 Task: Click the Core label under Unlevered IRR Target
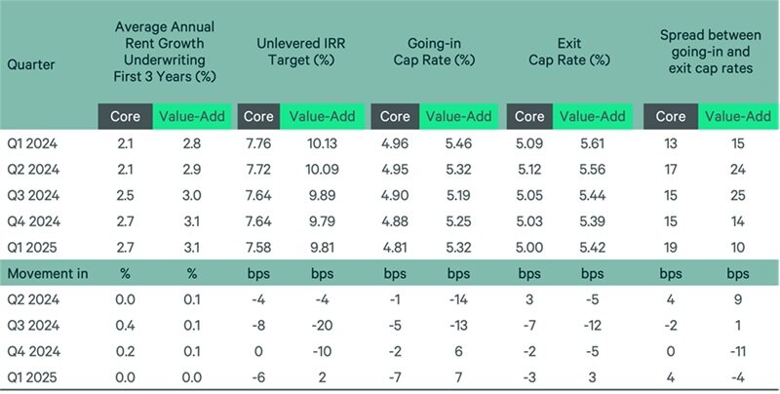[x=258, y=116]
